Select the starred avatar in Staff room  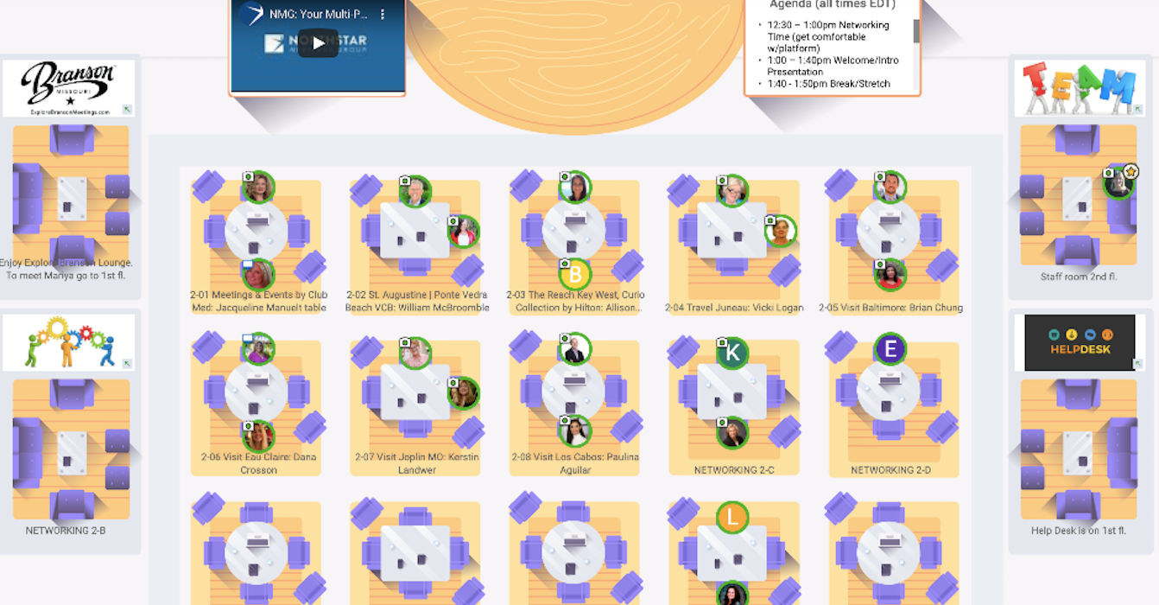[1118, 183]
